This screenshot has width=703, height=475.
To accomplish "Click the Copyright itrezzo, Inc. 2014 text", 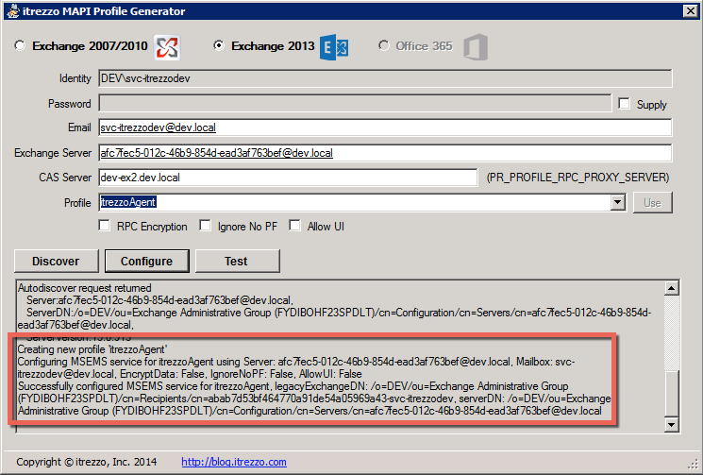I will point(87,462).
